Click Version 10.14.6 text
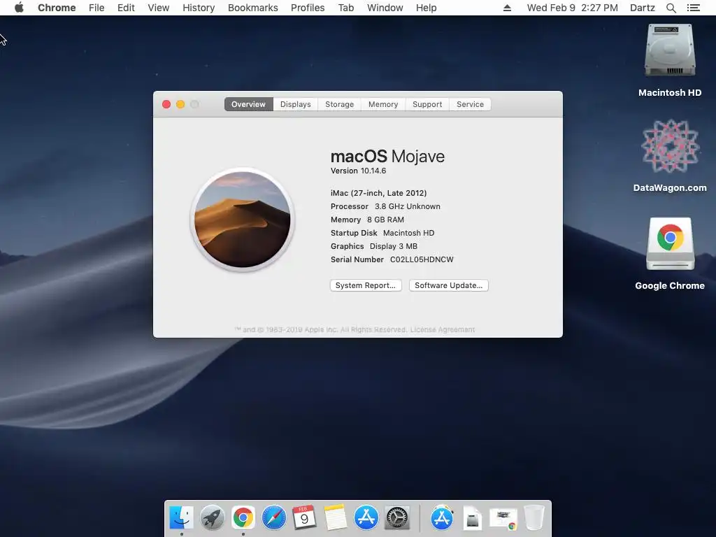Image resolution: width=716 pixels, height=537 pixels. point(359,171)
